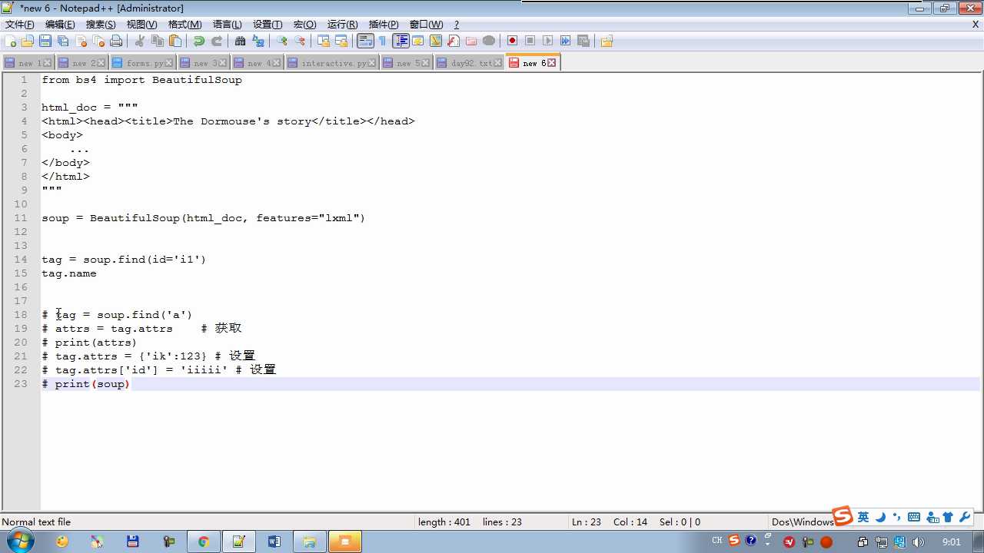Viewport: 984px width, 553px height.
Task: Click the taskbar clock showing 9:01
Action: [x=952, y=541]
